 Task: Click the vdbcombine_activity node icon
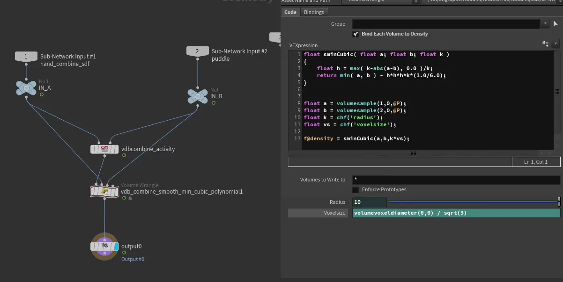[104, 149]
